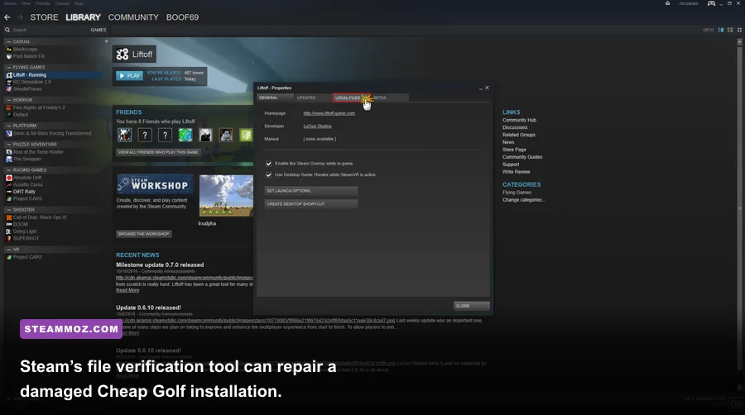Open the first friend avatar
The image size is (745, 415).
(x=124, y=136)
